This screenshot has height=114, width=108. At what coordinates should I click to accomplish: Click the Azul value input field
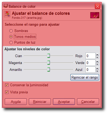tap(91, 70)
